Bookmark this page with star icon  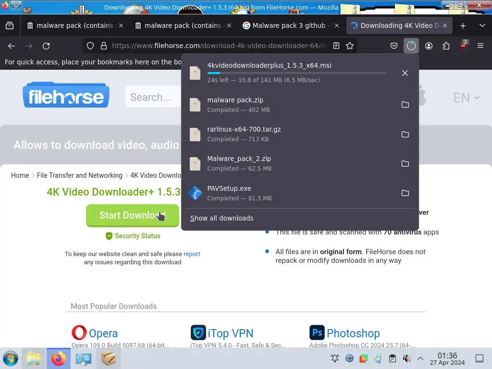350,46
